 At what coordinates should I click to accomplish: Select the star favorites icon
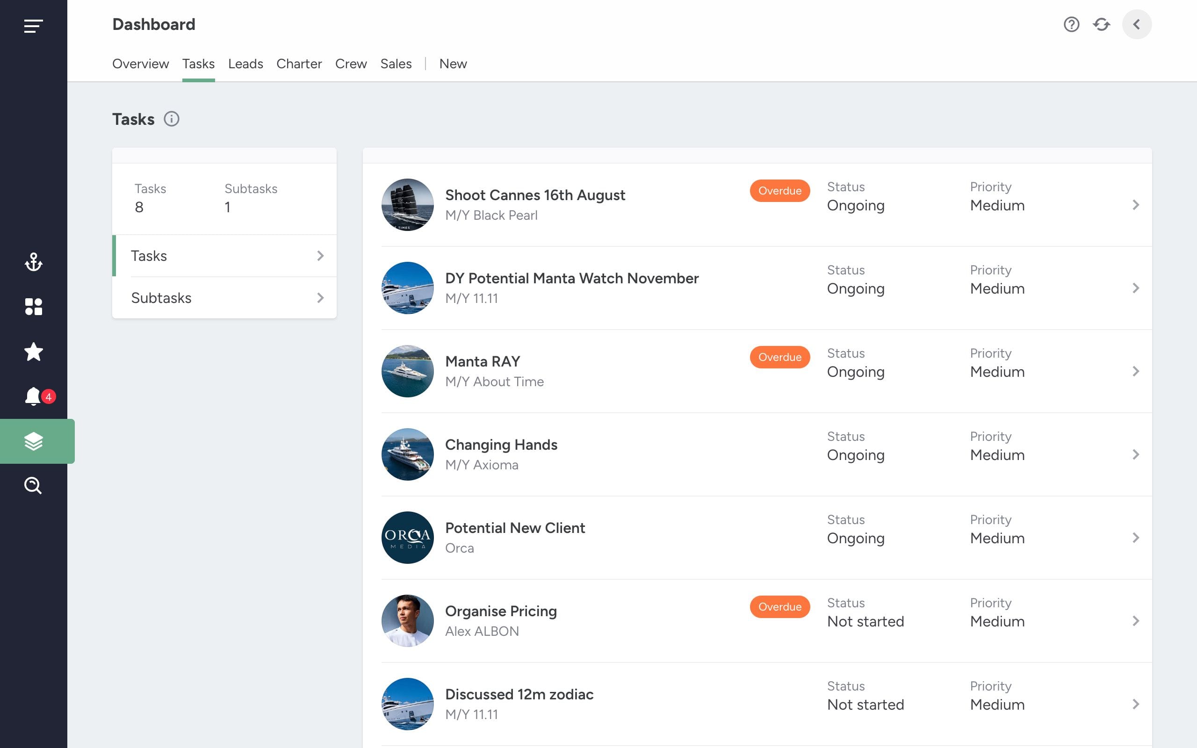click(33, 352)
